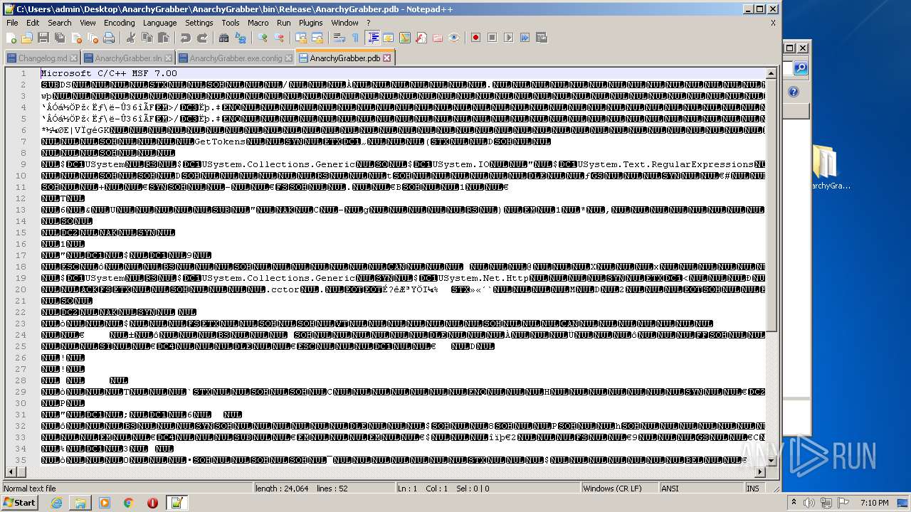This screenshot has height=512, width=911.
Task: Click the Paste toolbar icon
Action: tap(164, 38)
